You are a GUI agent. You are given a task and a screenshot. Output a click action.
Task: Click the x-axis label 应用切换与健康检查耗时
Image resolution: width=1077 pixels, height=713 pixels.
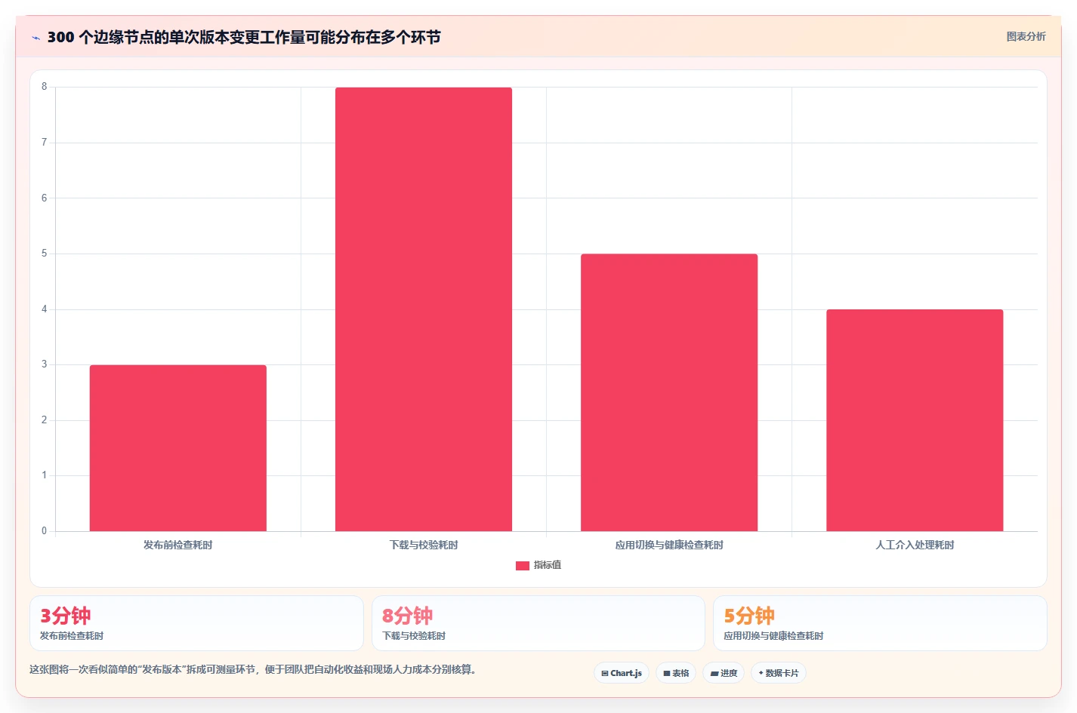[669, 545]
